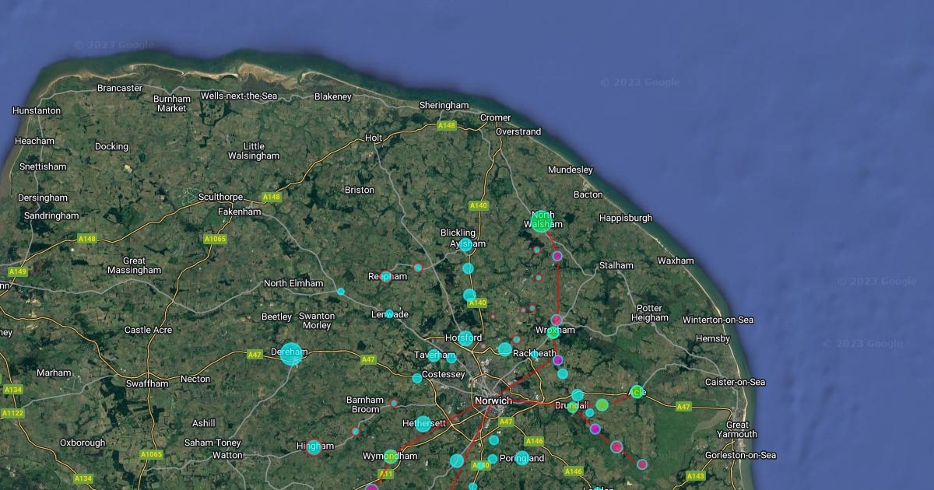Click the cyan marker at Lenwade
This screenshot has width=934, height=490.
[389, 314]
